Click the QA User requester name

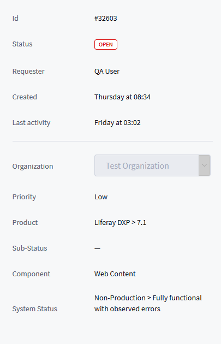(107, 72)
